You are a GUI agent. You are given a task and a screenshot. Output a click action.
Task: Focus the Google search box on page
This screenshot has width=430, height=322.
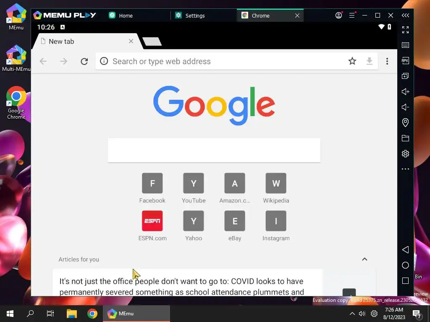pyautogui.click(x=214, y=150)
